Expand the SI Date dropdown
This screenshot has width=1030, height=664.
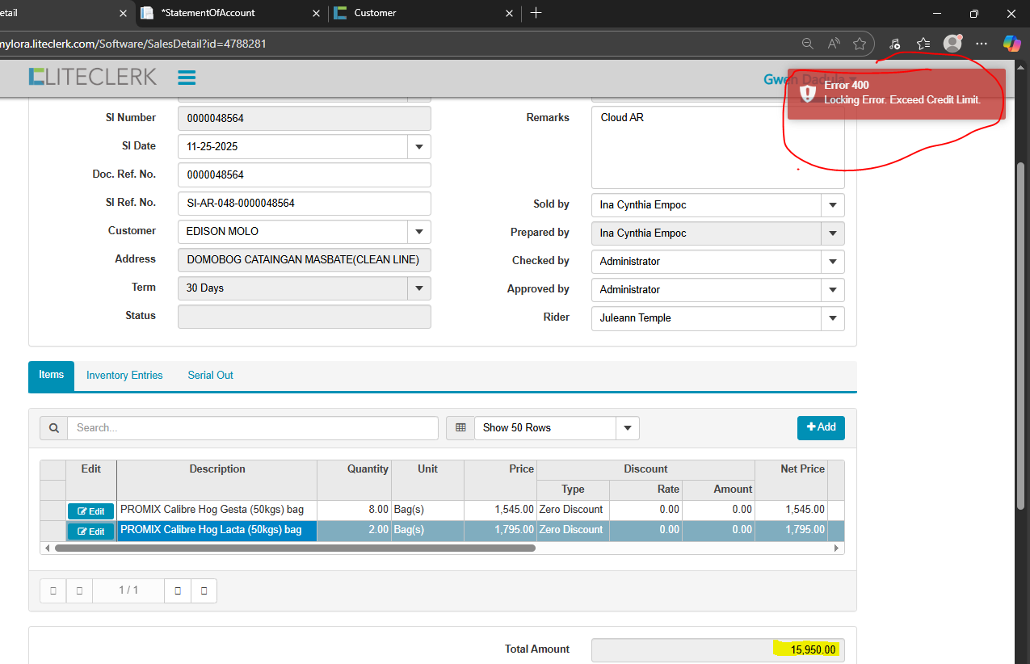point(418,147)
